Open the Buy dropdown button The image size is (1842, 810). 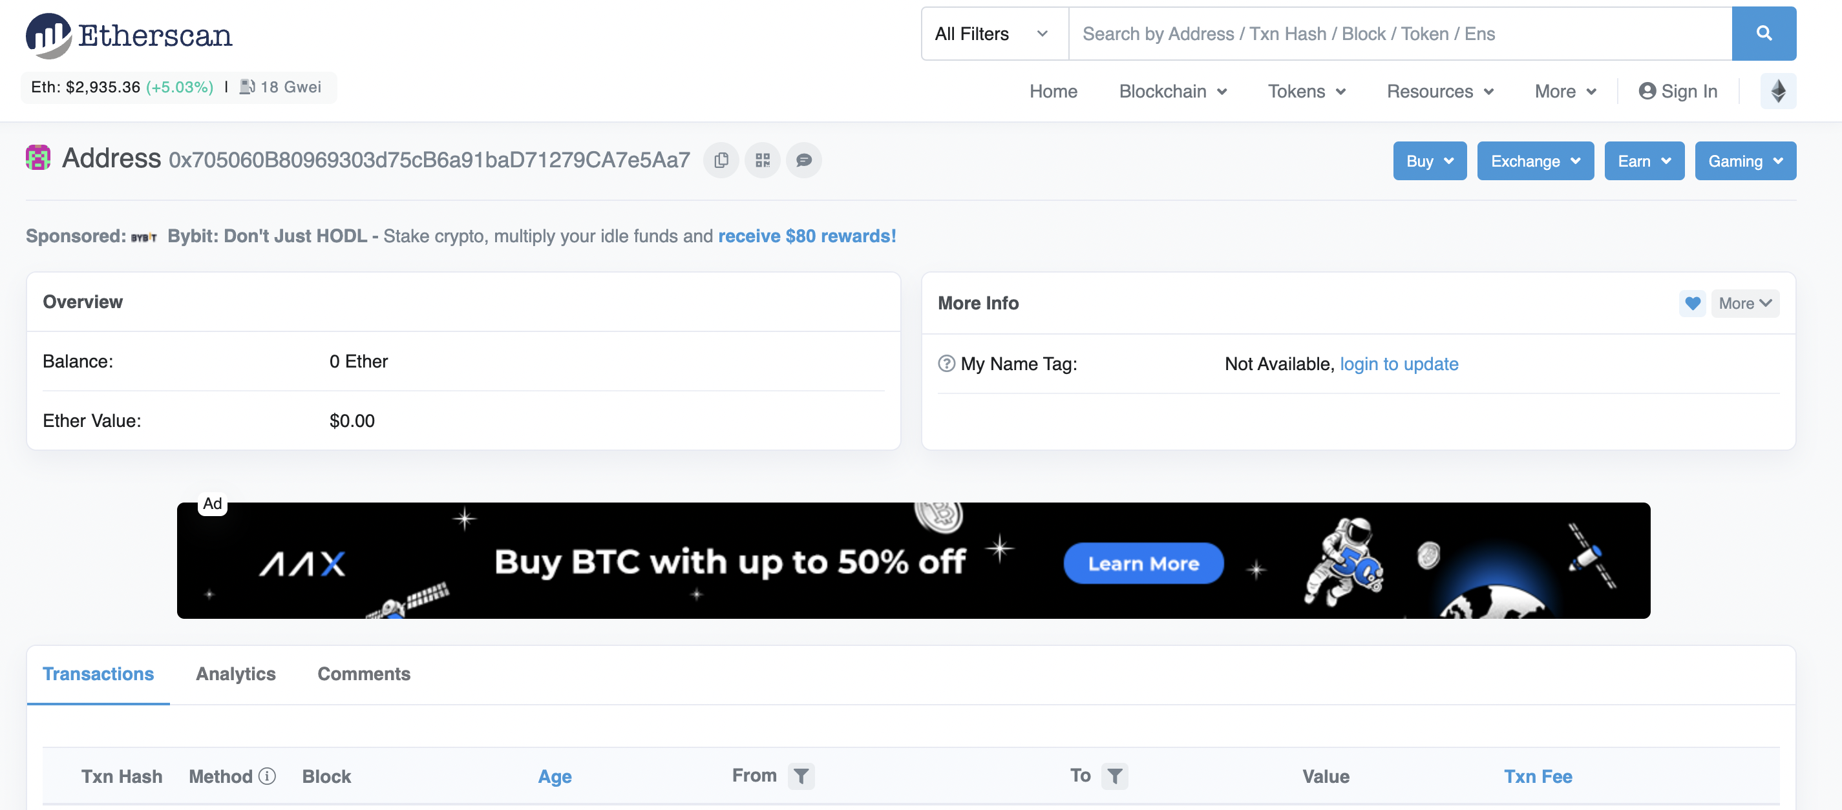click(x=1430, y=161)
